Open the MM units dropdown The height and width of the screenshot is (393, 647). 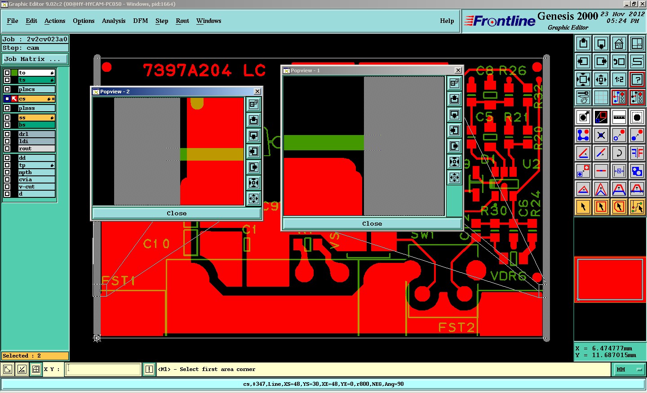click(x=629, y=370)
